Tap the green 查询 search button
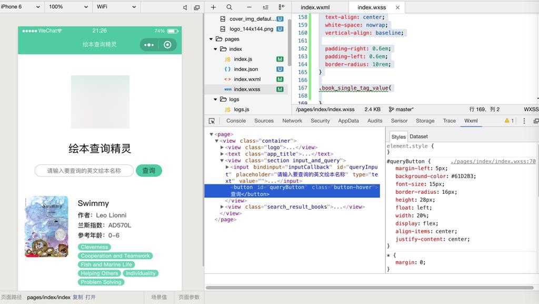539x304 pixels. pyautogui.click(x=149, y=171)
